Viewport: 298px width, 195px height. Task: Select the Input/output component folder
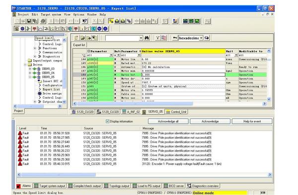tap(47, 61)
